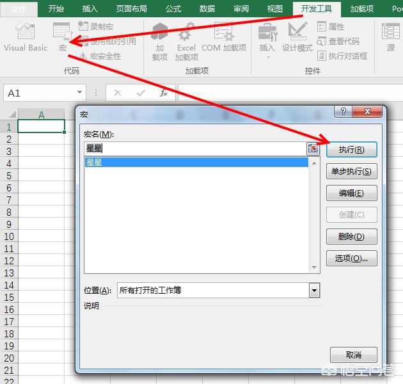Open 属性 properties in controls group
Viewport: 403px width, 384px height.
331,26
